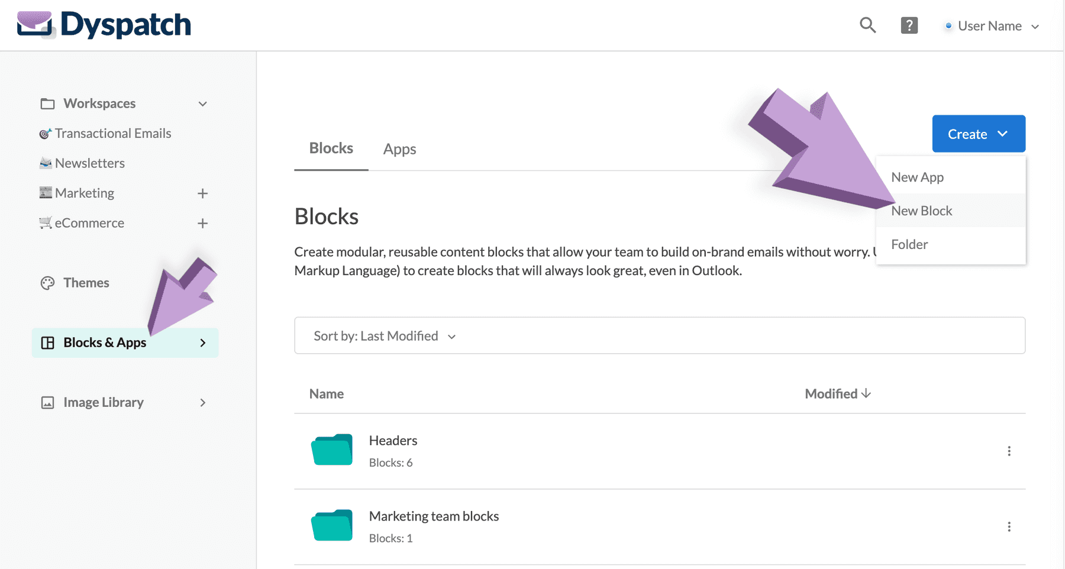Open Themes from the palette icon
This screenshot has width=1065, height=569.
(47, 283)
